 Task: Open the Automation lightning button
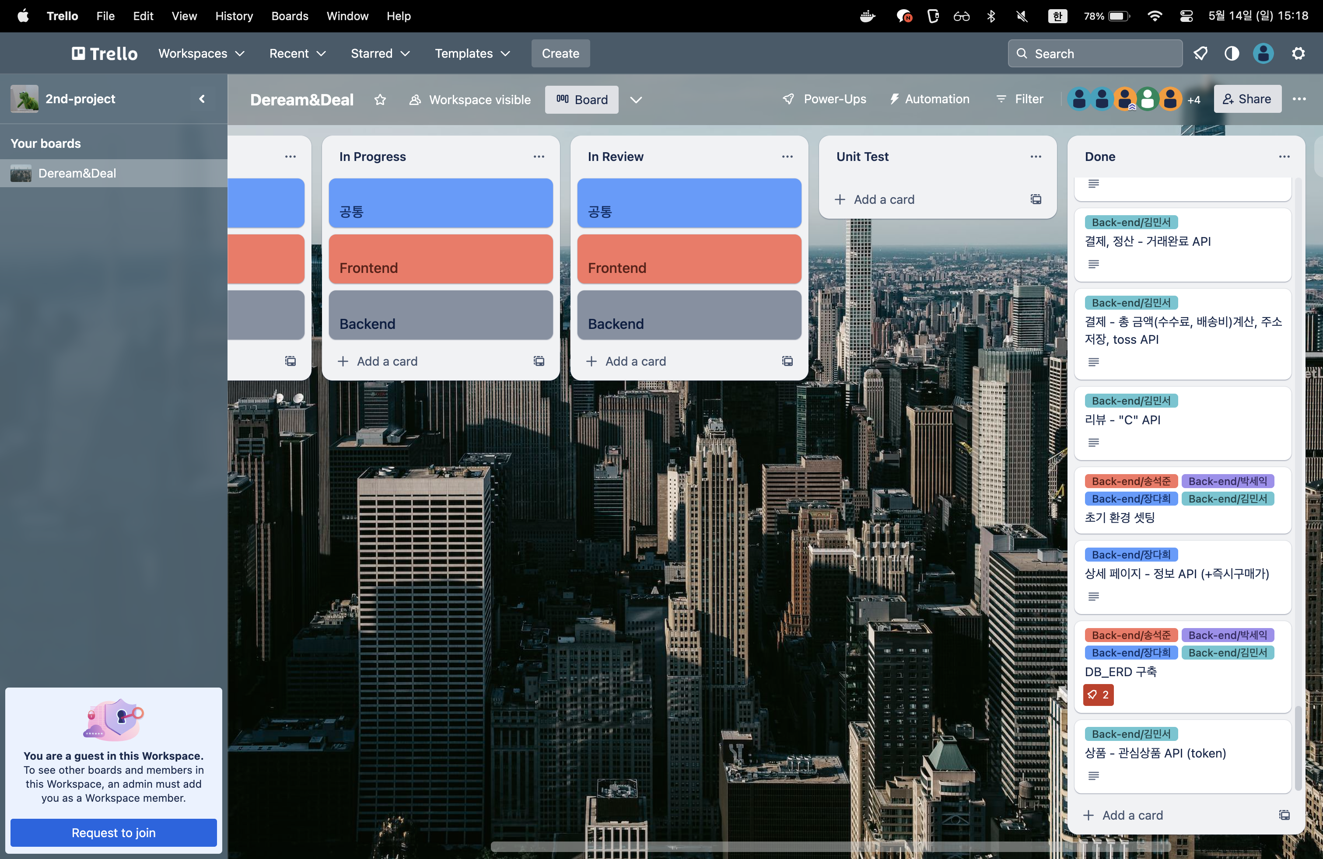(929, 99)
